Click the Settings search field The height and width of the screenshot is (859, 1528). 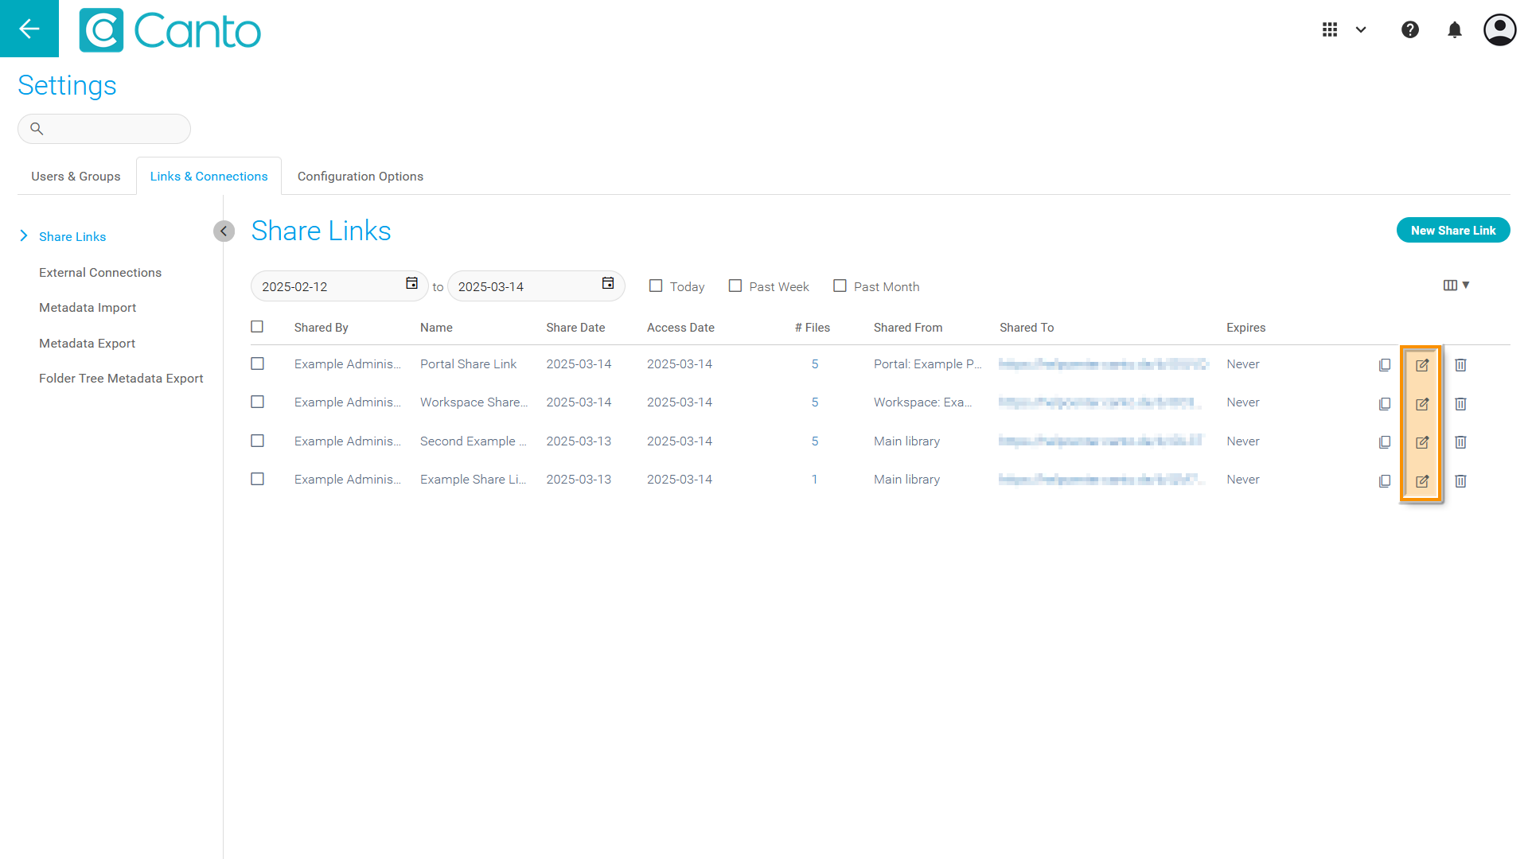111,129
